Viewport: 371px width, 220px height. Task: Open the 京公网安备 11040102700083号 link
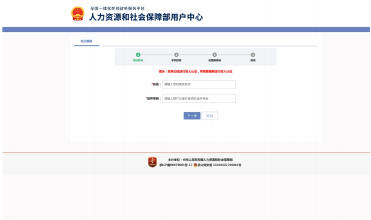[x=219, y=165]
